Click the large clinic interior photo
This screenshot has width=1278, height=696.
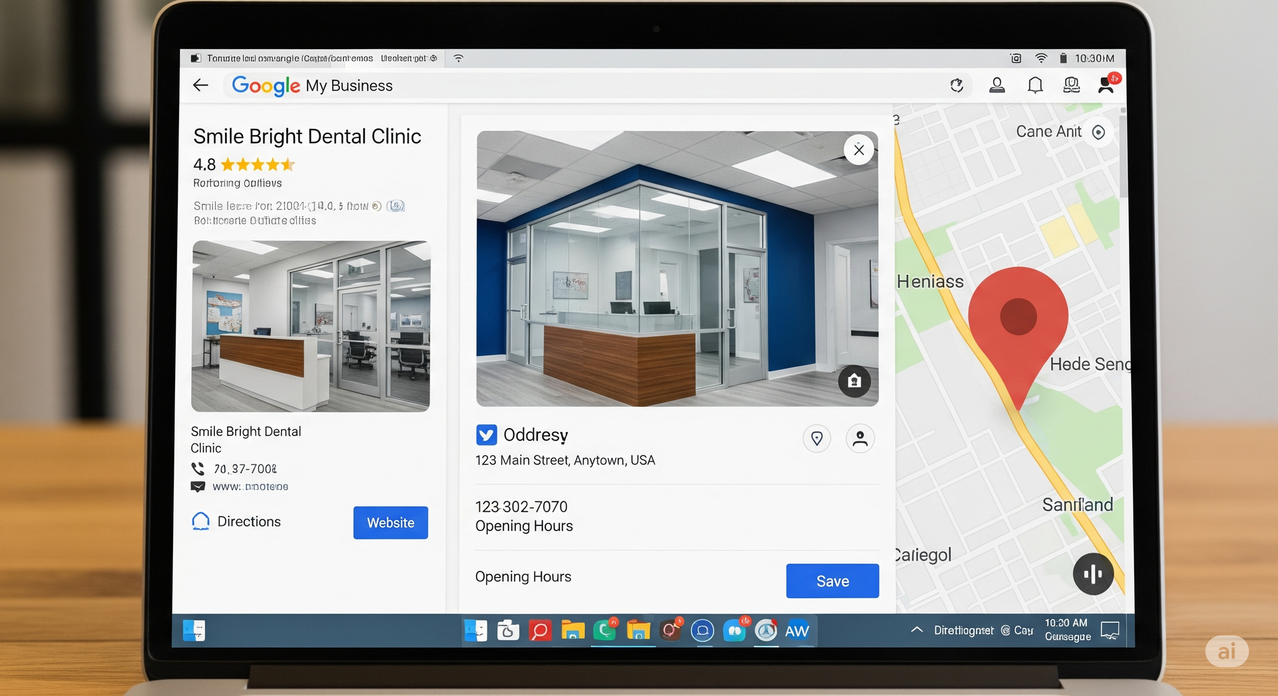678,269
